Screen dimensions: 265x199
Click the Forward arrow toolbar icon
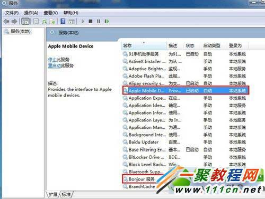click(14, 22)
